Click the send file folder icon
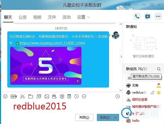164x124 pixels. click(x=31, y=97)
